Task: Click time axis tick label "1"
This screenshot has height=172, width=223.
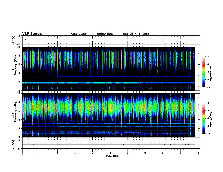Action: [40, 153]
